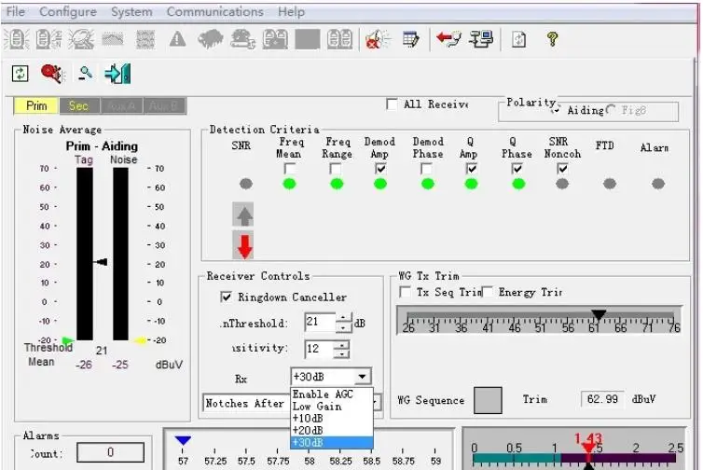The width and height of the screenshot is (703, 470).
Task: Collapse the Rx gain dropdown arrow
Action: point(363,377)
